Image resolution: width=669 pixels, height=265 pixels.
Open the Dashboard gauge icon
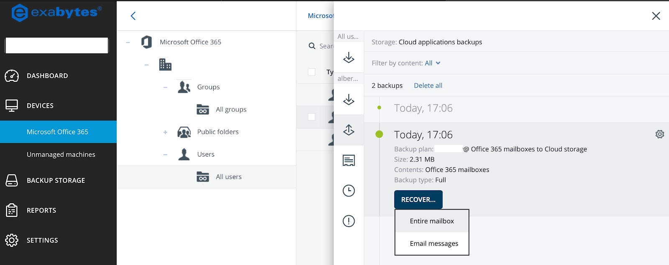click(x=12, y=76)
